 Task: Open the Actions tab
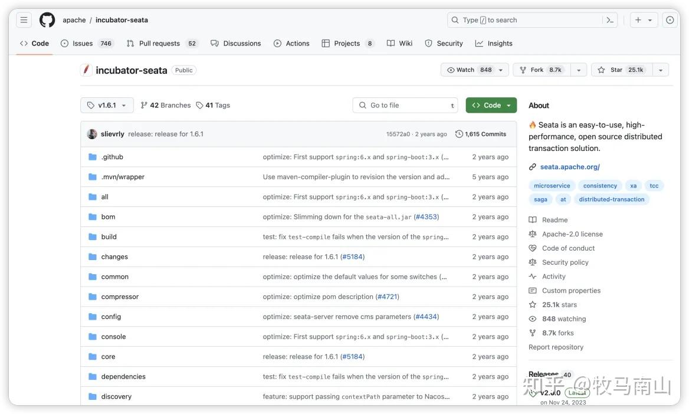pos(291,43)
